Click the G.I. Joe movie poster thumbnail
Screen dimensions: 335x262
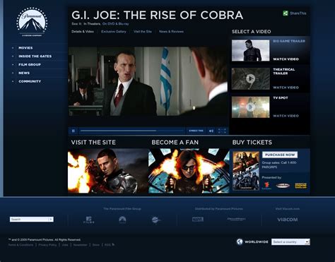[x=246, y=171]
